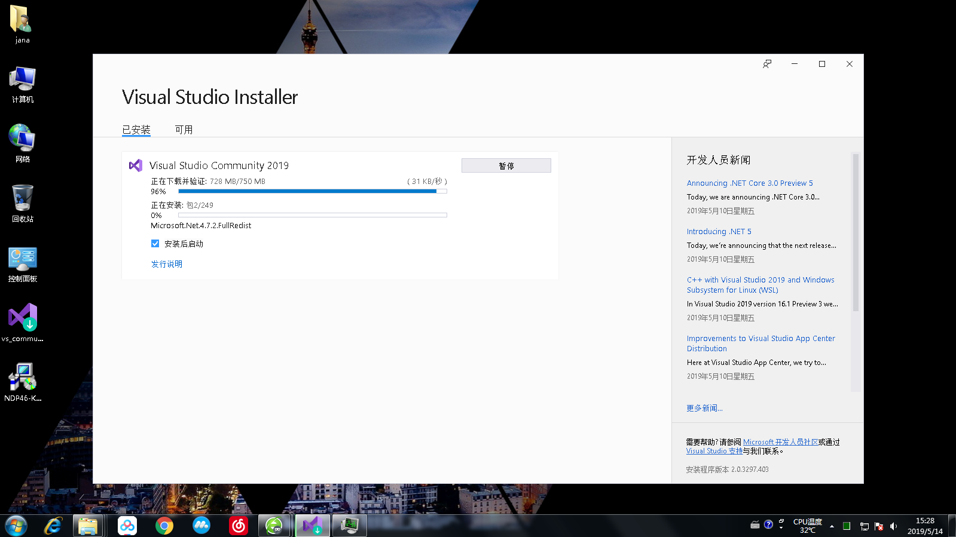Image resolution: width=956 pixels, height=537 pixels.
Task: Select the 网络 desktop icon
Action: coord(23,143)
